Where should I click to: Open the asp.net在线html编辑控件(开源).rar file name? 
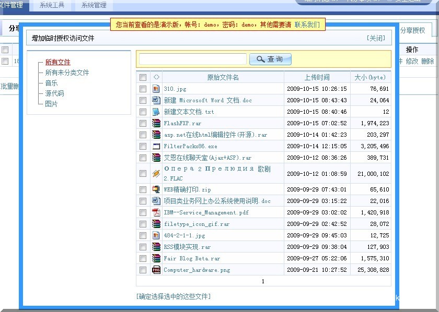coord(215,135)
